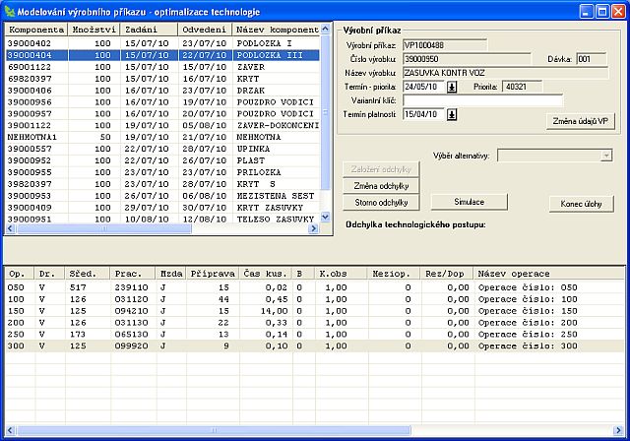Viewport: 630px width, 441px height.
Task: Click Konec úlohy to end task
Action: click(x=581, y=204)
